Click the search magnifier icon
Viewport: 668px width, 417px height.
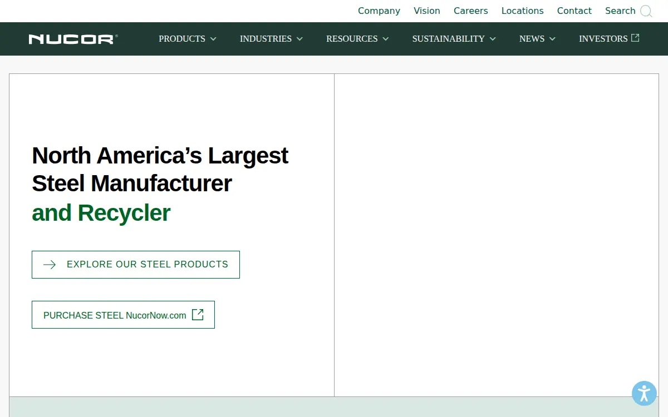point(646,11)
